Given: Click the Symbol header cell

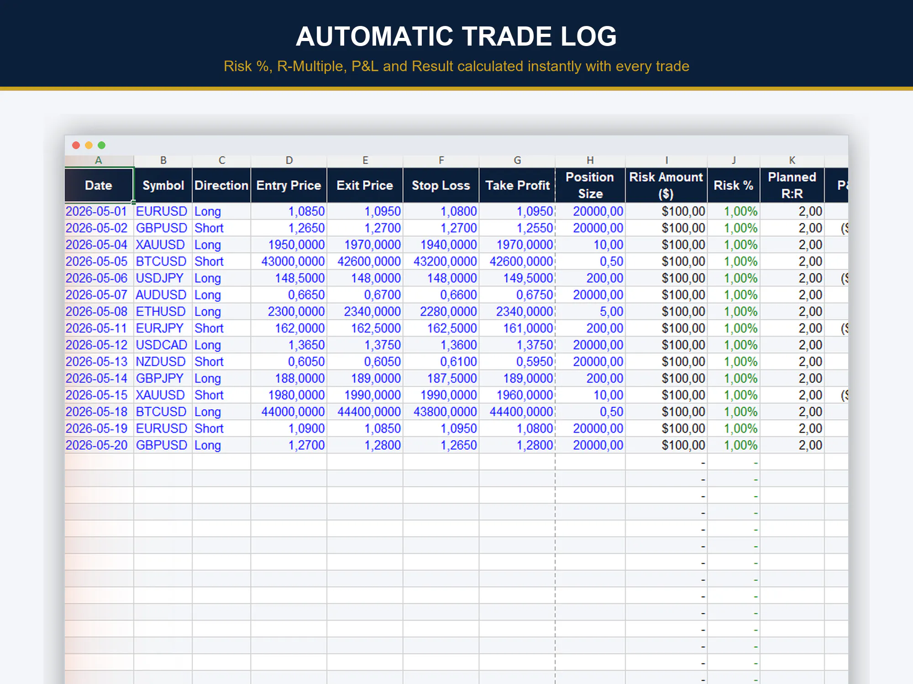Looking at the screenshot, I should [163, 185].
